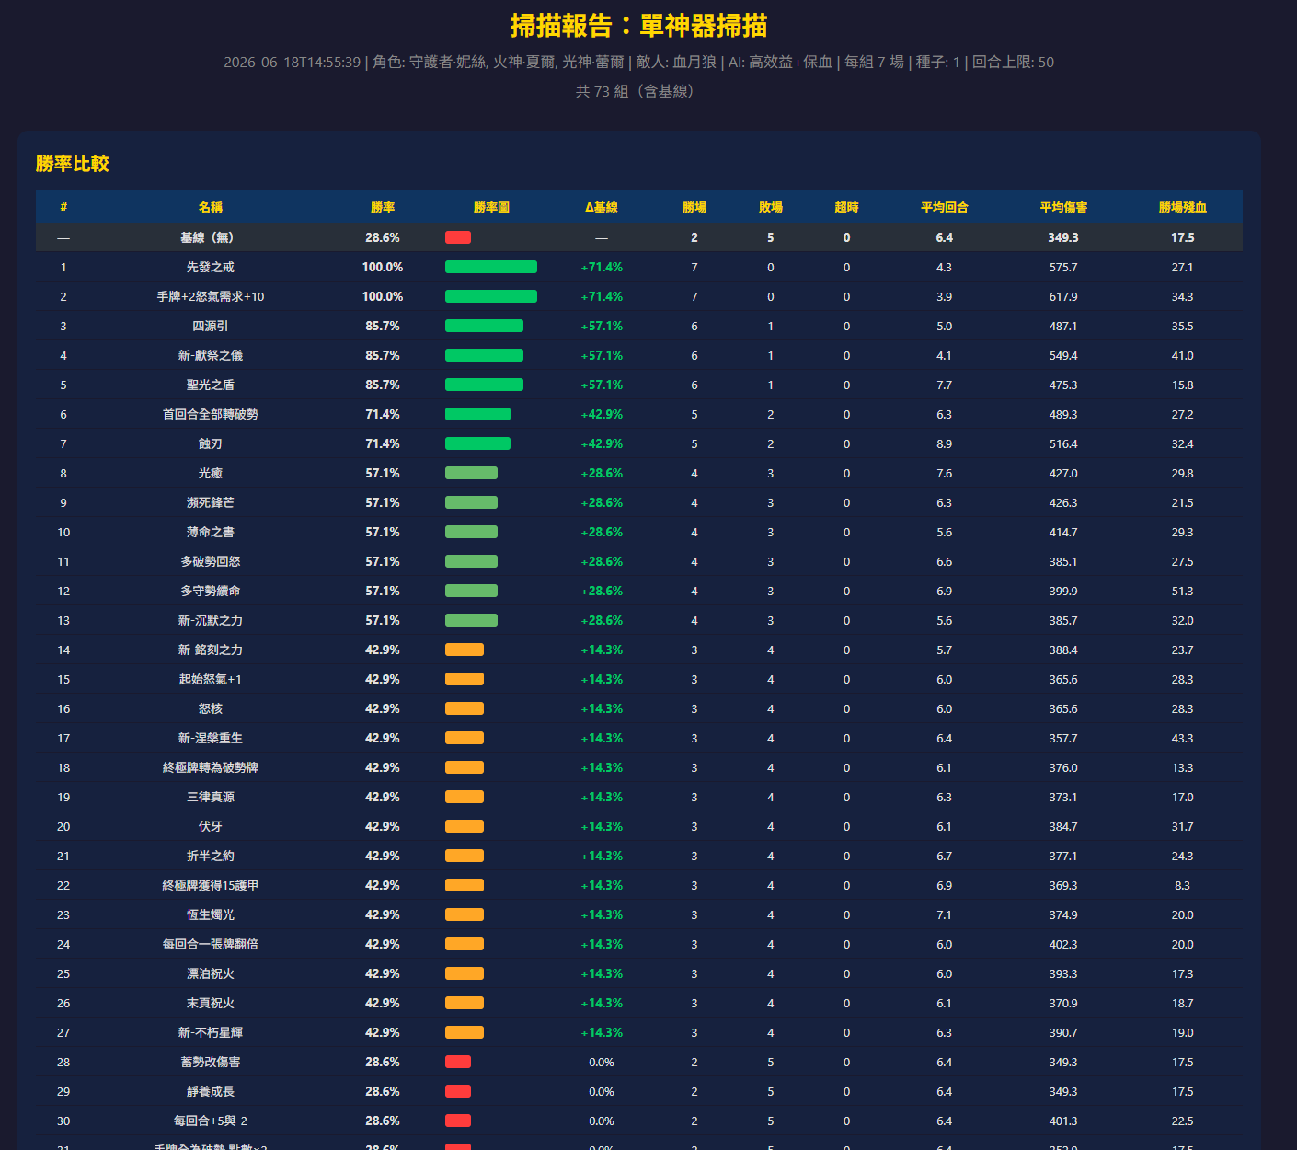
Task: Select the 勝場 column header
Action: click(x=694, y=207)
